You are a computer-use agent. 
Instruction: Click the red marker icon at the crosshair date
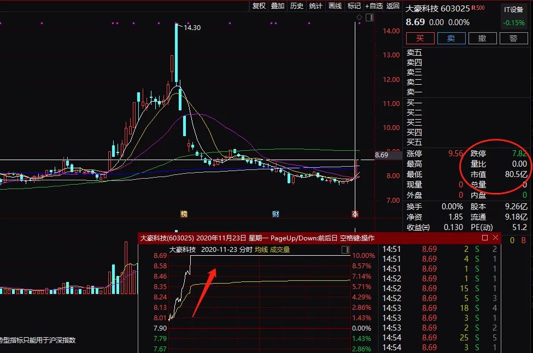(x=354, y=213)
